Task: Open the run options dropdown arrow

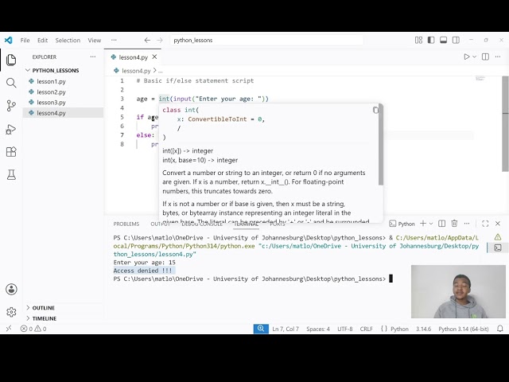Action: (475, 57)
